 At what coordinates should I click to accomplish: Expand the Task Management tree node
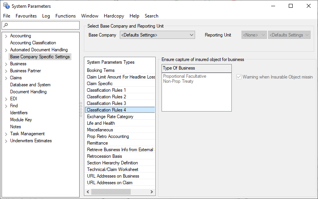[6, 134]
